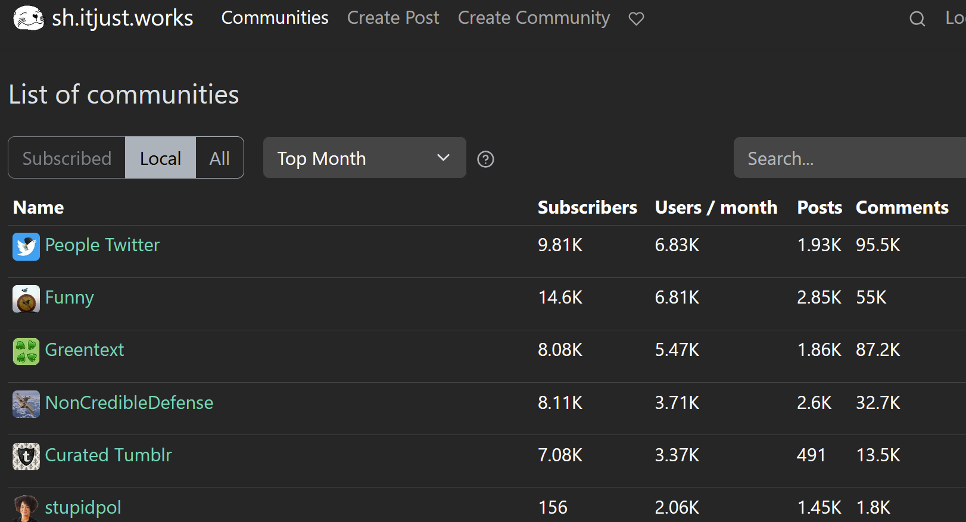Open the Create Community page
The width and height of the screenshot is (966, 522).
(x=534, y=18)
